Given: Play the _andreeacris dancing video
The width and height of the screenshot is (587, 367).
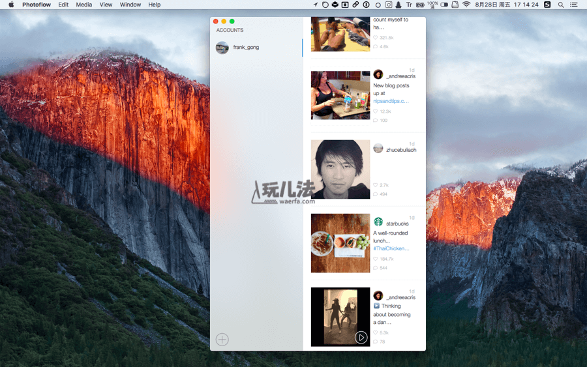Looking at the screenshot, I should pyautogui.click(x=361, y=338).
